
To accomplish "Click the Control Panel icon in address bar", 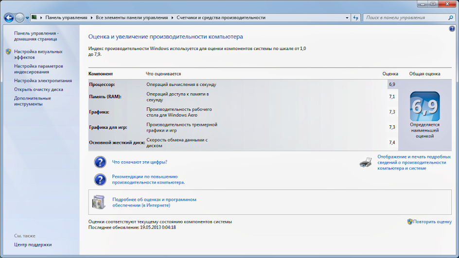I will pyautogui.click(x=34, y=17).
